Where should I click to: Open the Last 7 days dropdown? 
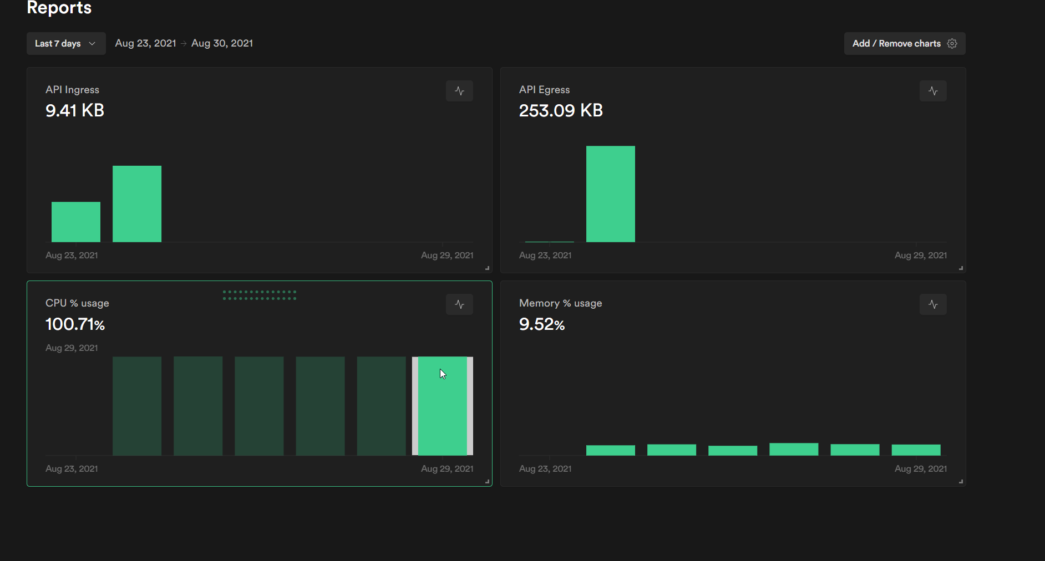point(66,43)
